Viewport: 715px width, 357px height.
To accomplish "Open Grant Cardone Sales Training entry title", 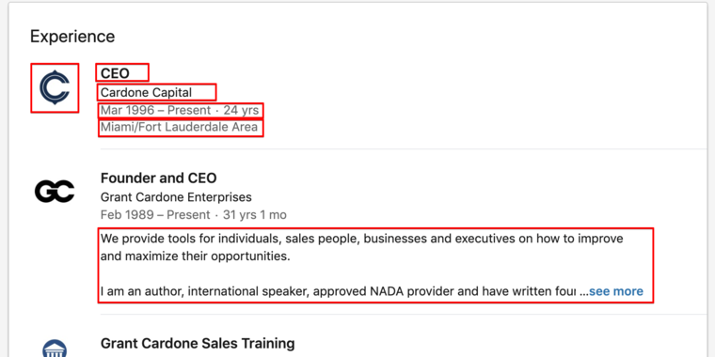I will point(198,343).
